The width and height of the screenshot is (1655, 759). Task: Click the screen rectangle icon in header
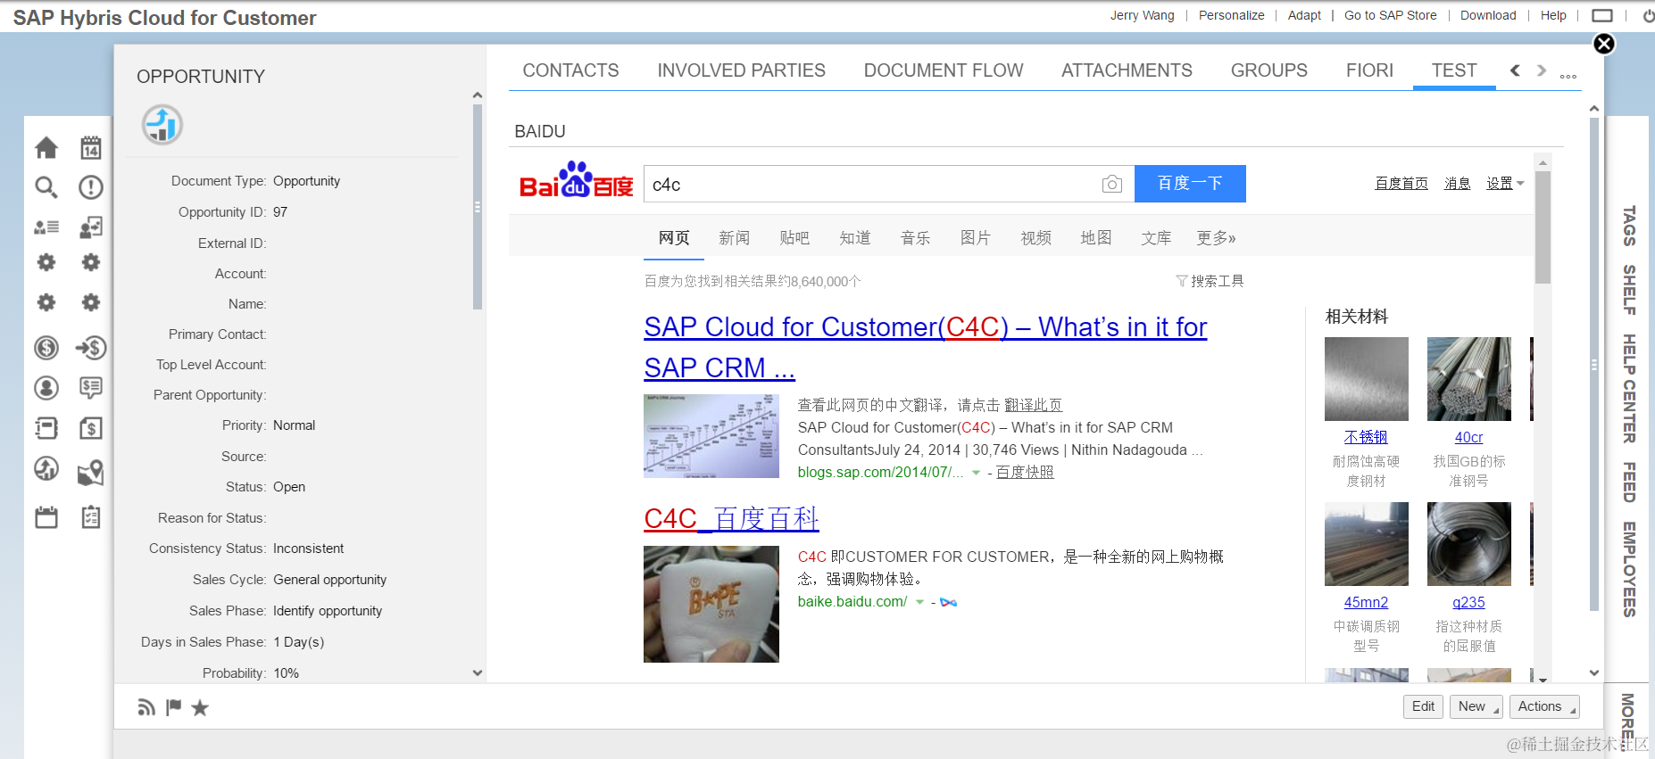[1602, 15]
